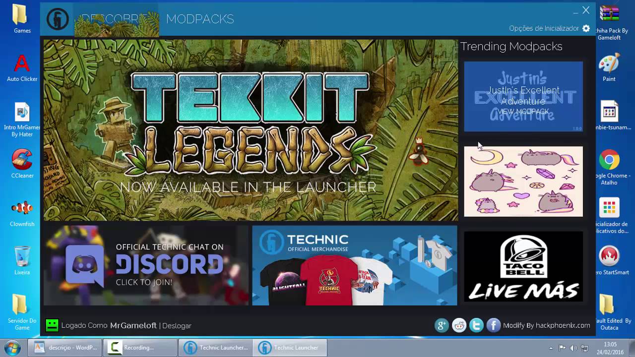635x357 pixels.
Task: Open the Google Plus social icon
Action: 442,325
